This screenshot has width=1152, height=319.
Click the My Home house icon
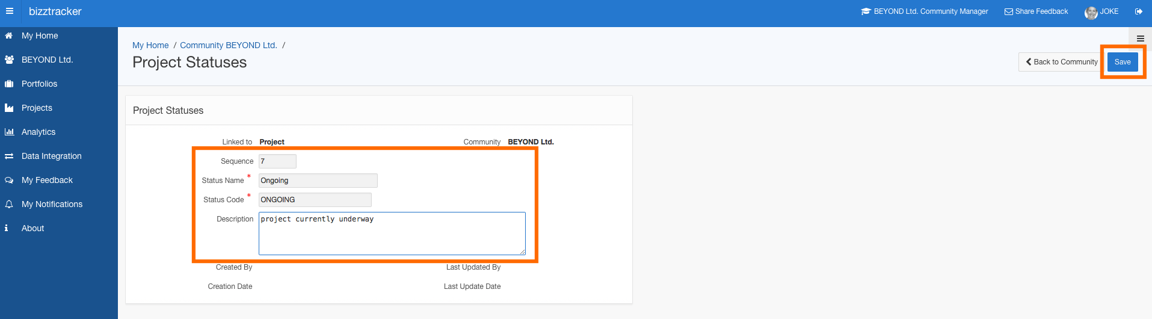pos(9,36)
